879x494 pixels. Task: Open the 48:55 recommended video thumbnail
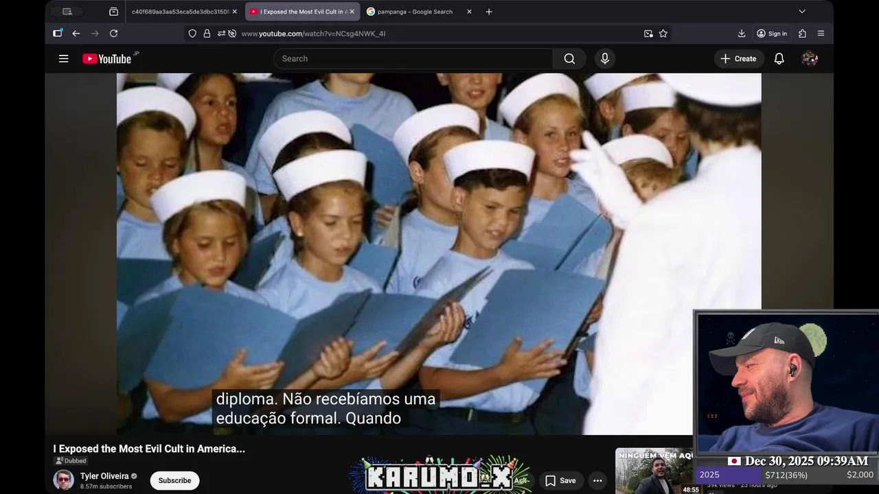coord(654,471)
